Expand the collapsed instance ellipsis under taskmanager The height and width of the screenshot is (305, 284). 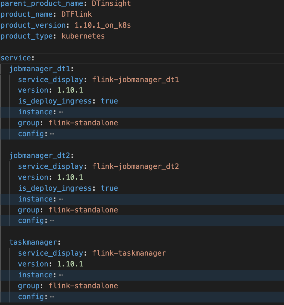(61, 275)
